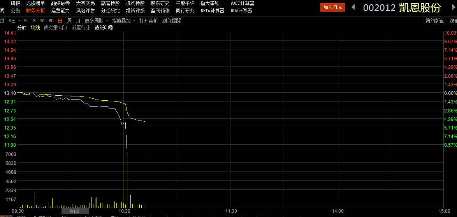
Task: Click the 加入自选 button
Action: [x=332, y=7]
